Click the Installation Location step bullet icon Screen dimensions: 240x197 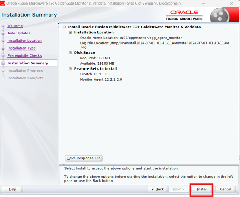[x=4, y=41]
